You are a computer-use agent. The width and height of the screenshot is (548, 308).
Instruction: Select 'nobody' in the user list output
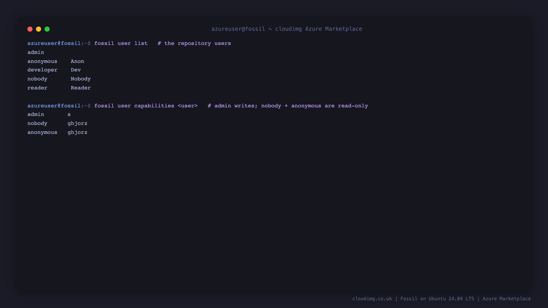[37, 79]
